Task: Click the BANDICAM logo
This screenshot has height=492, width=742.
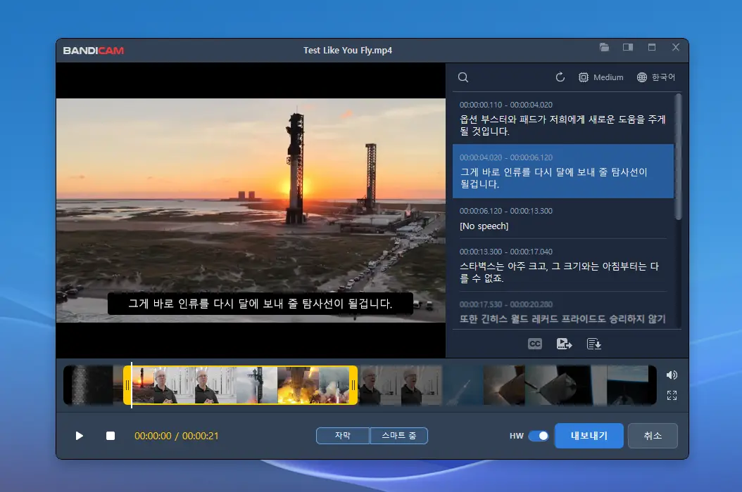Action: pyautogui.click(x=93, y=51)
